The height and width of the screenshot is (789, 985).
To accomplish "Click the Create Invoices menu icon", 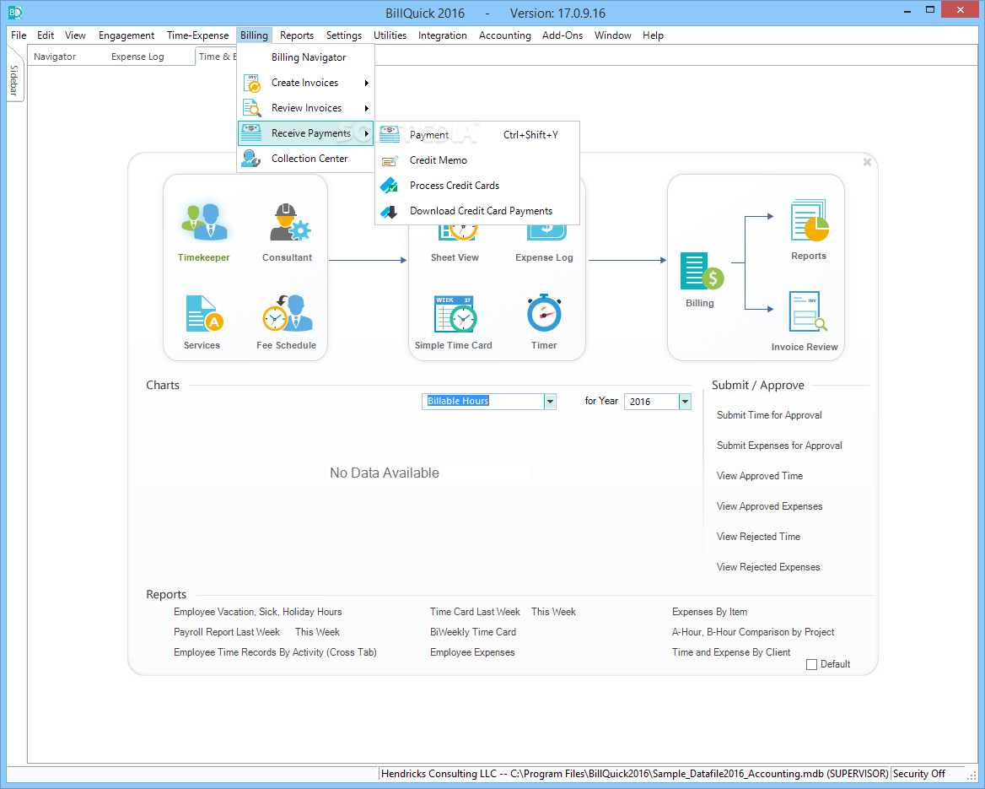I will click(252, 83).
